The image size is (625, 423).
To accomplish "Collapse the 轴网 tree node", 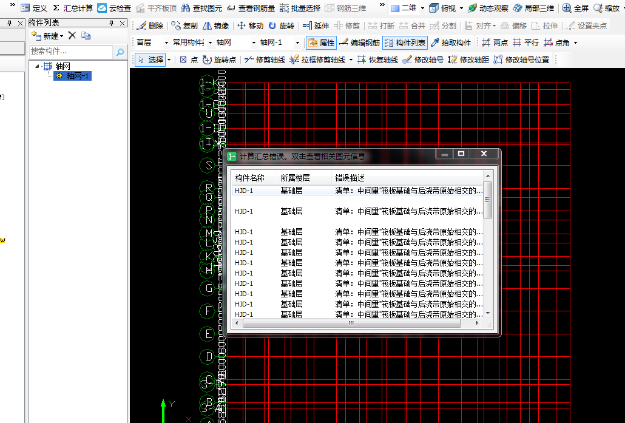I will (x=37, y=66).
